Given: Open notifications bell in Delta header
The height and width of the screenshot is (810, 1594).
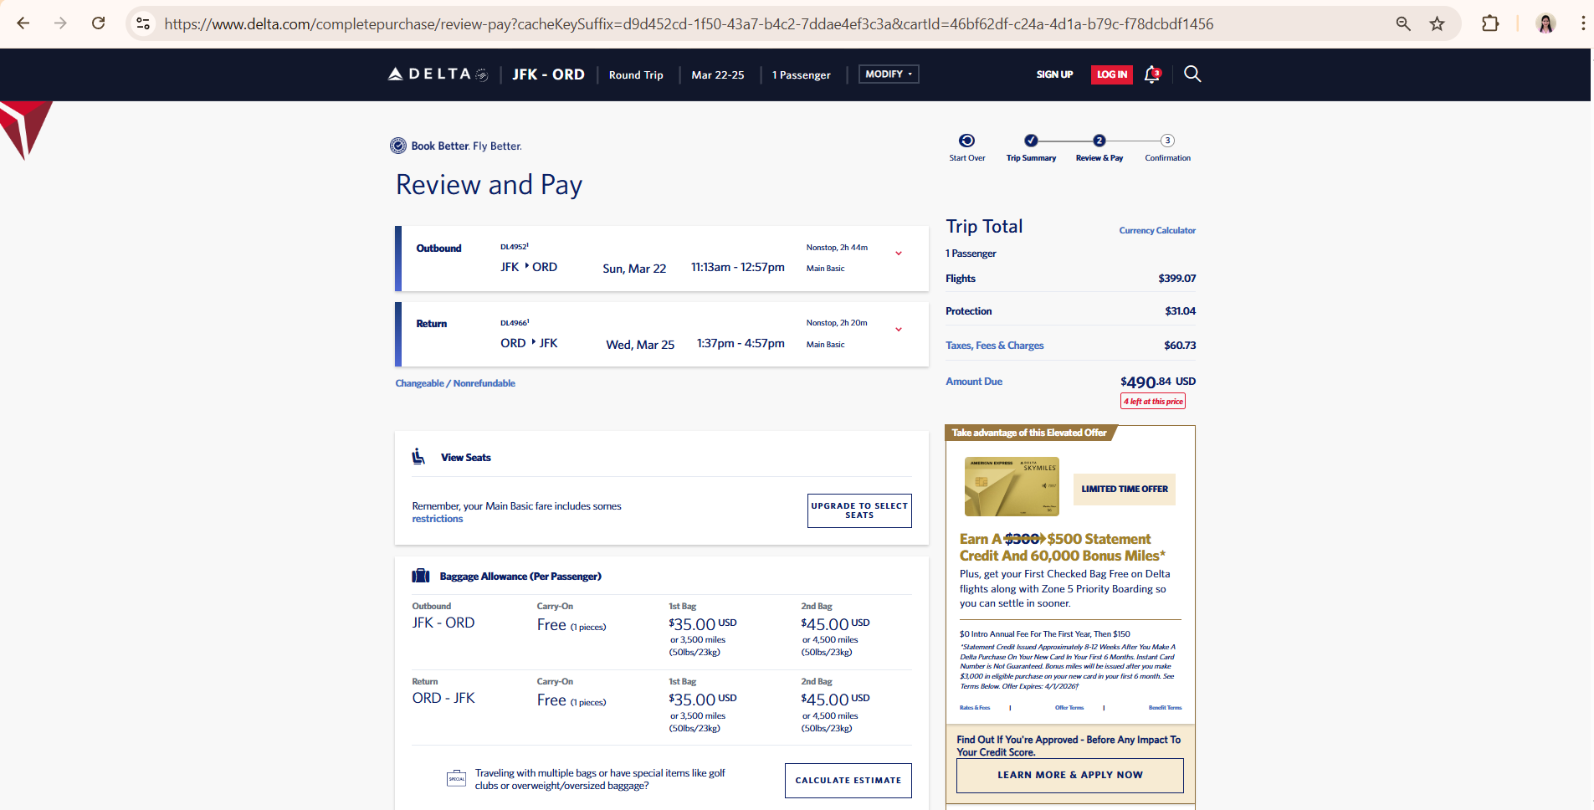Looking at the screenshot, I should [x=1152, y=74].
